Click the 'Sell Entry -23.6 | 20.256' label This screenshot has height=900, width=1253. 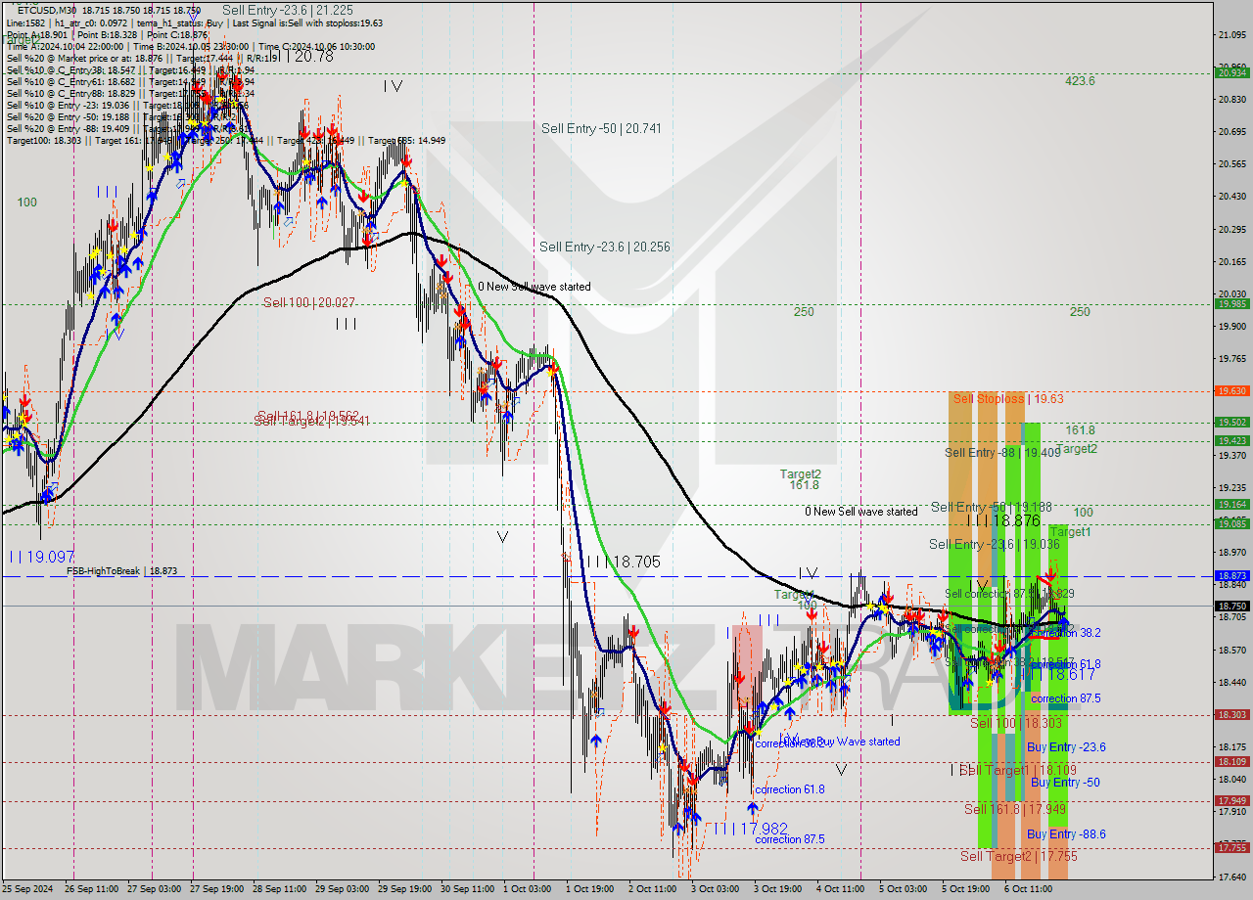605,247
